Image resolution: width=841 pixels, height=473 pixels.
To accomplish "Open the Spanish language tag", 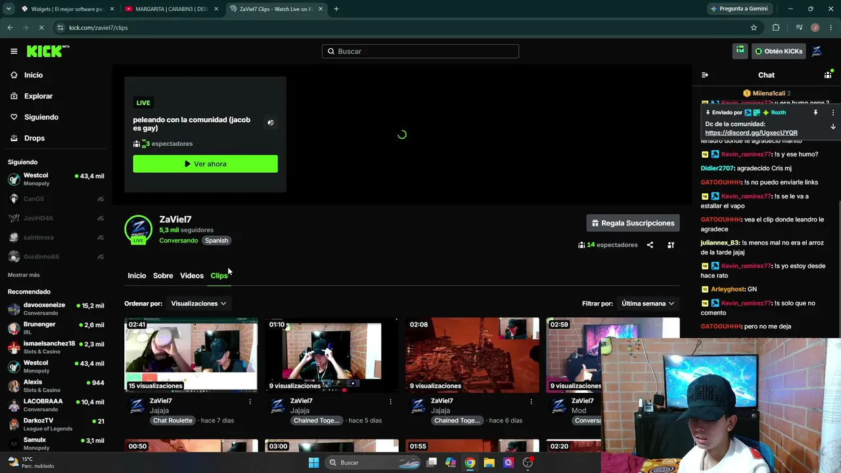I will coord(216,240).
